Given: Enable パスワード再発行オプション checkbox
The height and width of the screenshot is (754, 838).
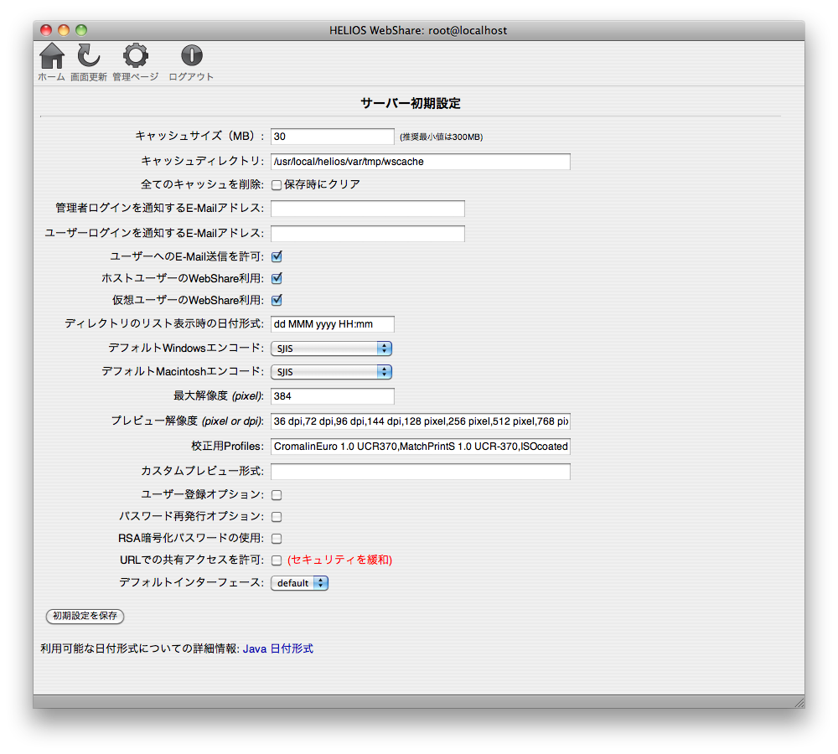Looking at the screenshot, I should pos(277,517).
